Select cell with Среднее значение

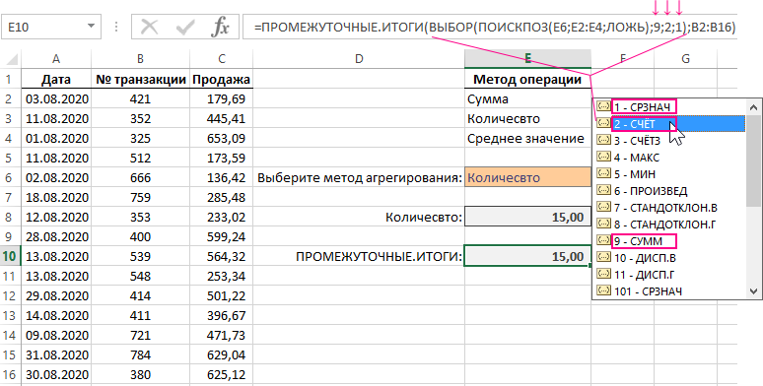(528, 139)
